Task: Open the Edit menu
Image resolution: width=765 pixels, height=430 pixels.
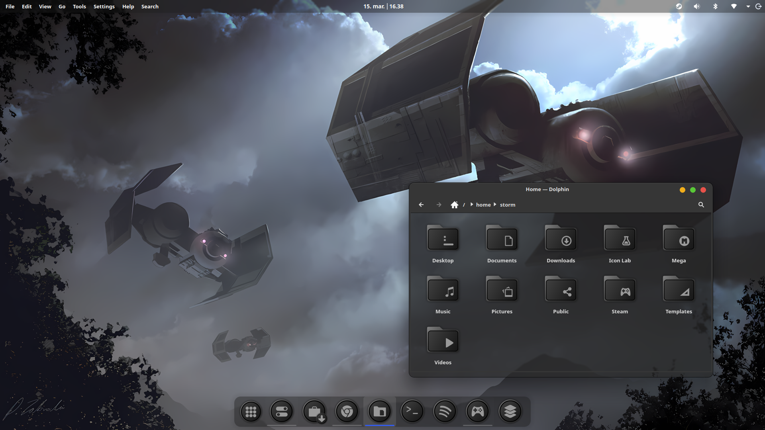Action: pos(27,6)
